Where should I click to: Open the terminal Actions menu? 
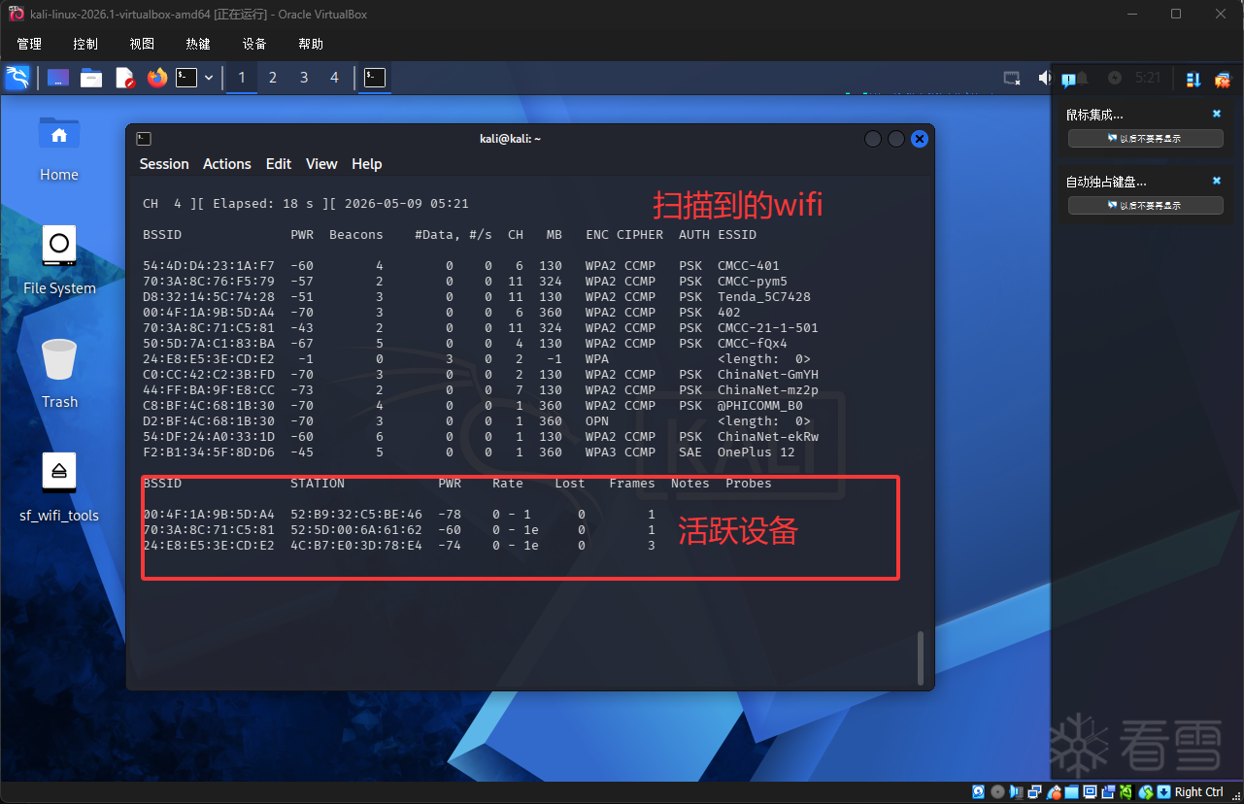click(227, 164)
